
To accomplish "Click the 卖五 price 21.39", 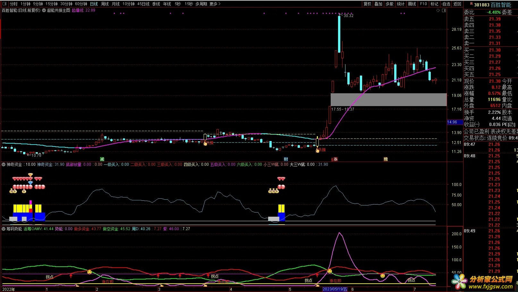I will tap(495, 19).
